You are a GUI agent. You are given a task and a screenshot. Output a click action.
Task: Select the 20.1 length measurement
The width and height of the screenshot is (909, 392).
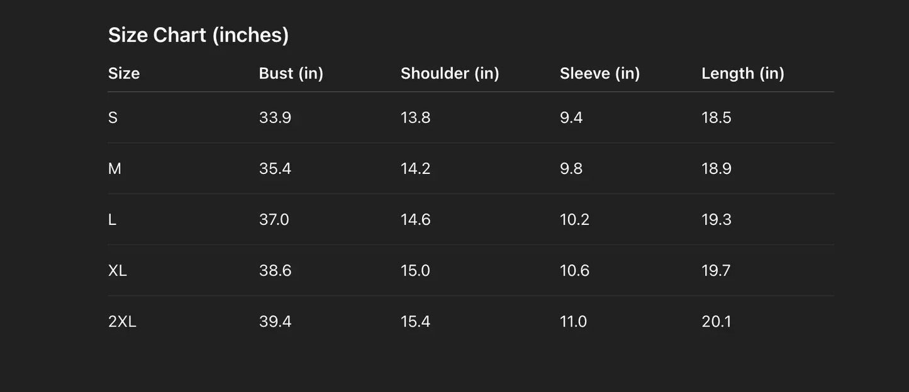pyautogui.click(x=716, y=322)
